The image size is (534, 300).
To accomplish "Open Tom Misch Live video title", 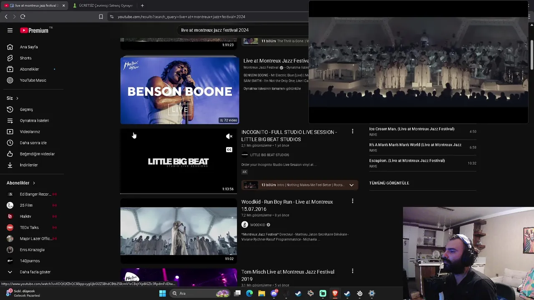I will click(288, 275).
